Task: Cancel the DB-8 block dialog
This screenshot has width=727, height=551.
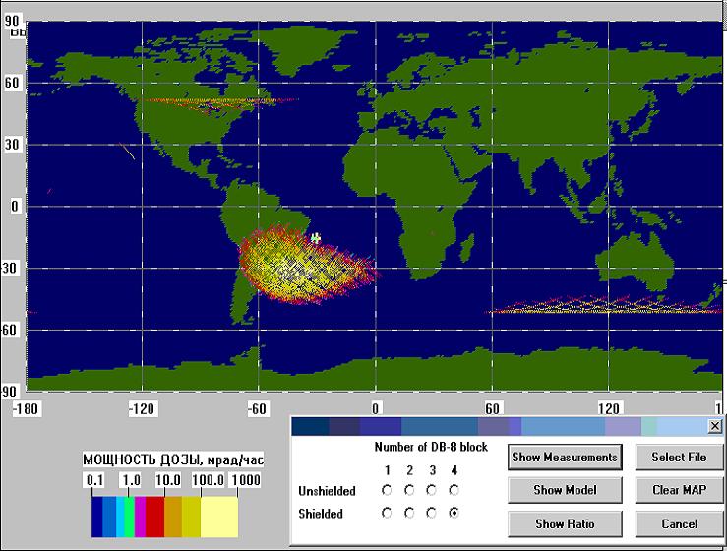Action: [679, 522]
